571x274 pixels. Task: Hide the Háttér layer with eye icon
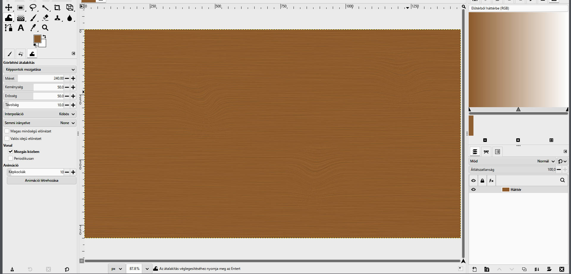click(473, 189)
